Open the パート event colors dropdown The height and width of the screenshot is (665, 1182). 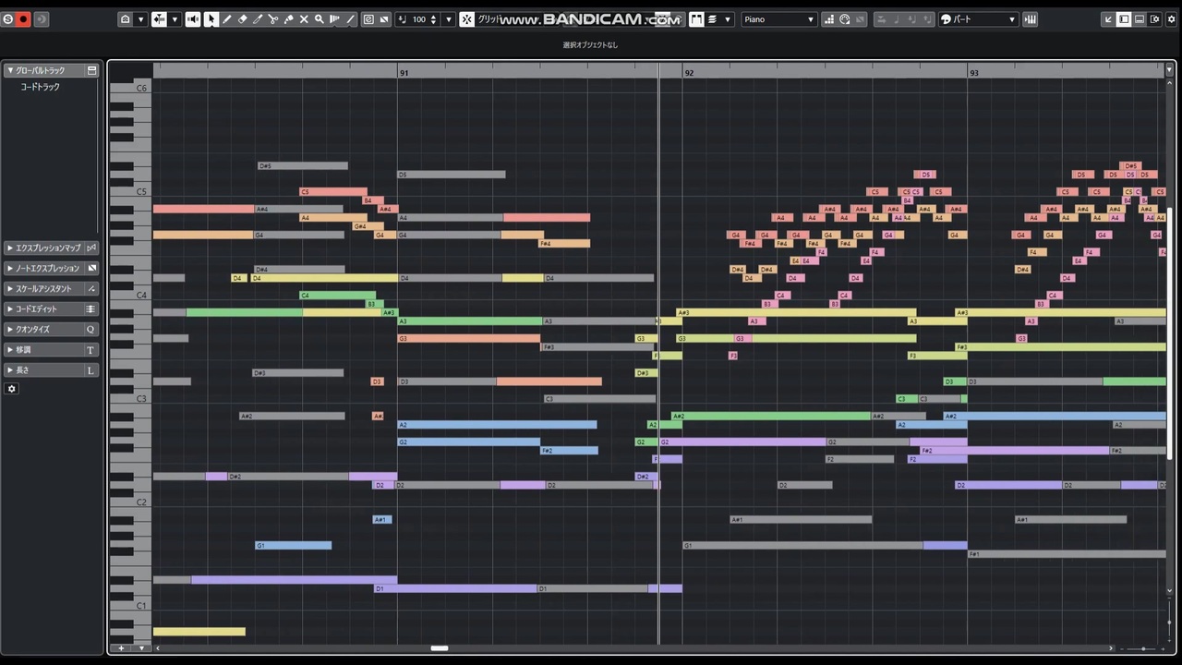pyautogui.click(x=978, y=19)
